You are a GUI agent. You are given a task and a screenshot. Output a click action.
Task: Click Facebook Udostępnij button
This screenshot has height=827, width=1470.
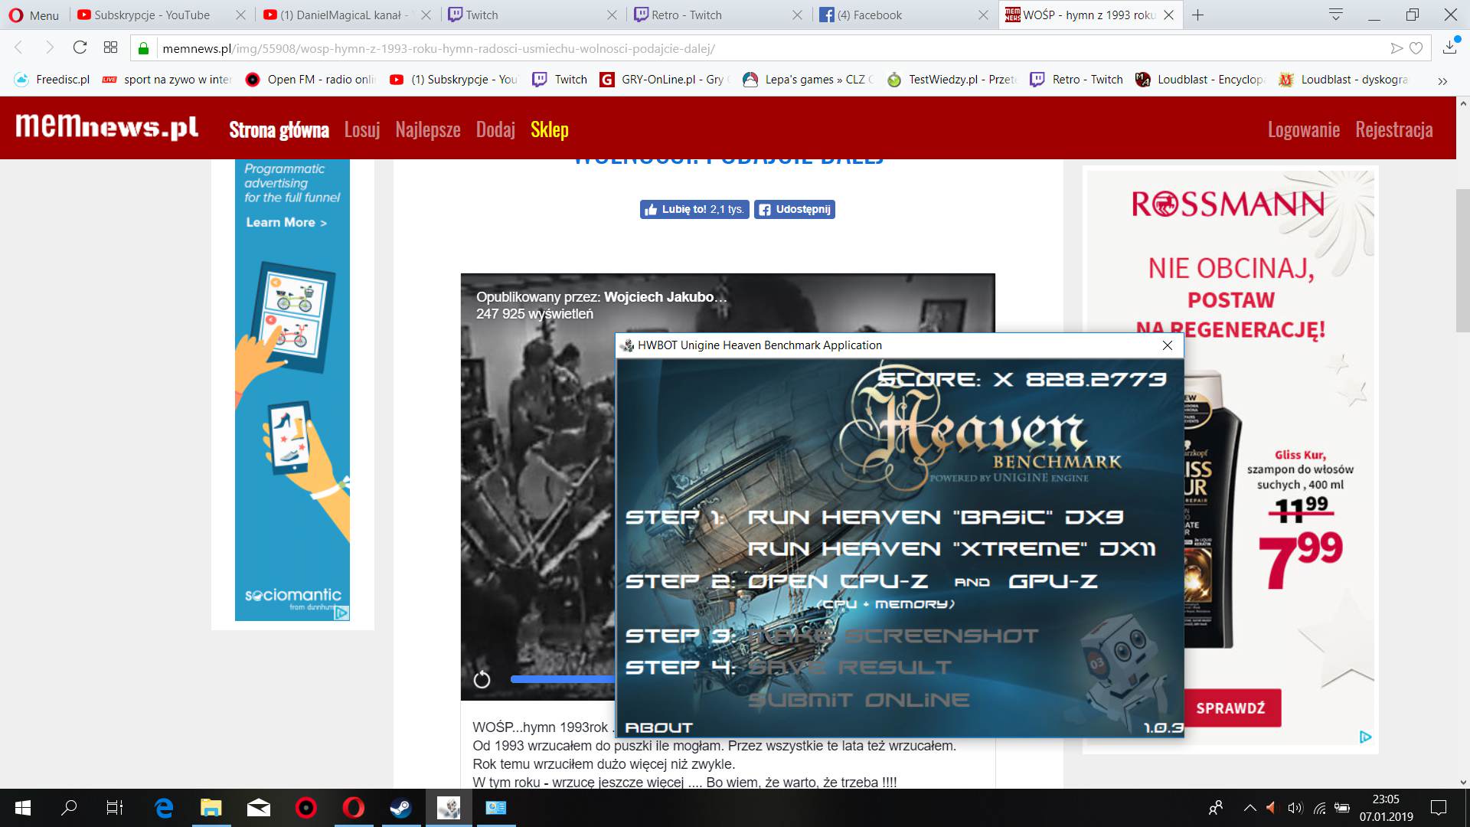[x=795, y=209]
